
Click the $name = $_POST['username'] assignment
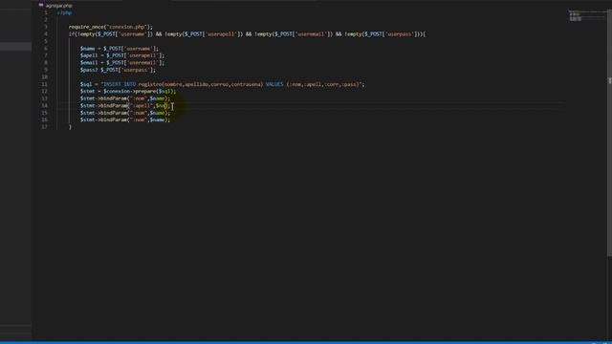click(x=120, y=49)
